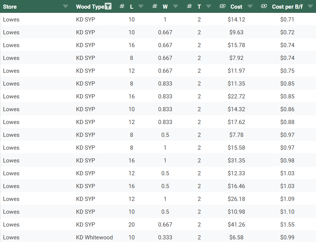Select the $7.78 cost cell

(237, 135)
